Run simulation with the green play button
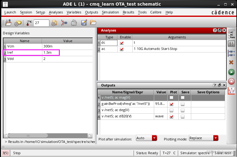The height and width of the screenshot is (157, 237). coord(231,72)
